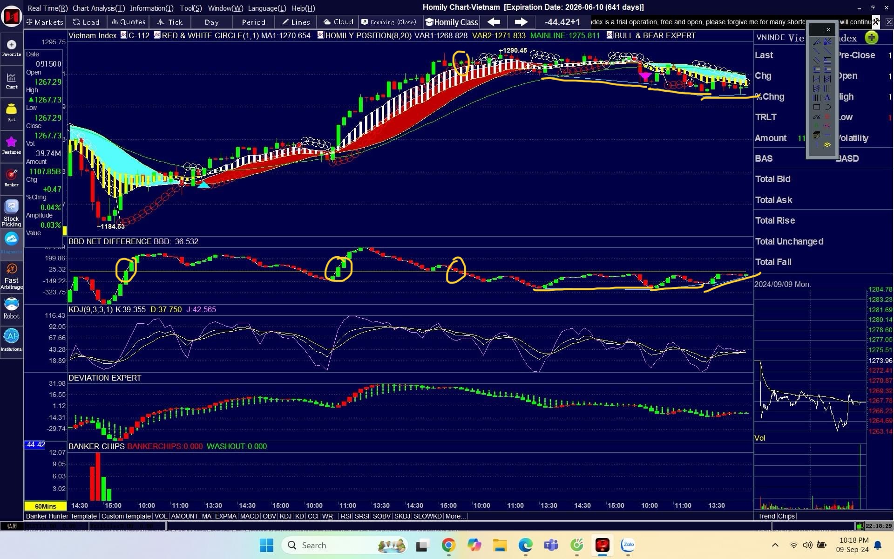Expand More... indicators list
Image resolution: width=894 pixels, height=559 pixels.
click(455, 516)
